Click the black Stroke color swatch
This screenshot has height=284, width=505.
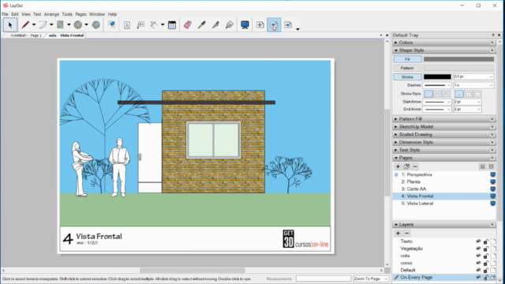437,77
